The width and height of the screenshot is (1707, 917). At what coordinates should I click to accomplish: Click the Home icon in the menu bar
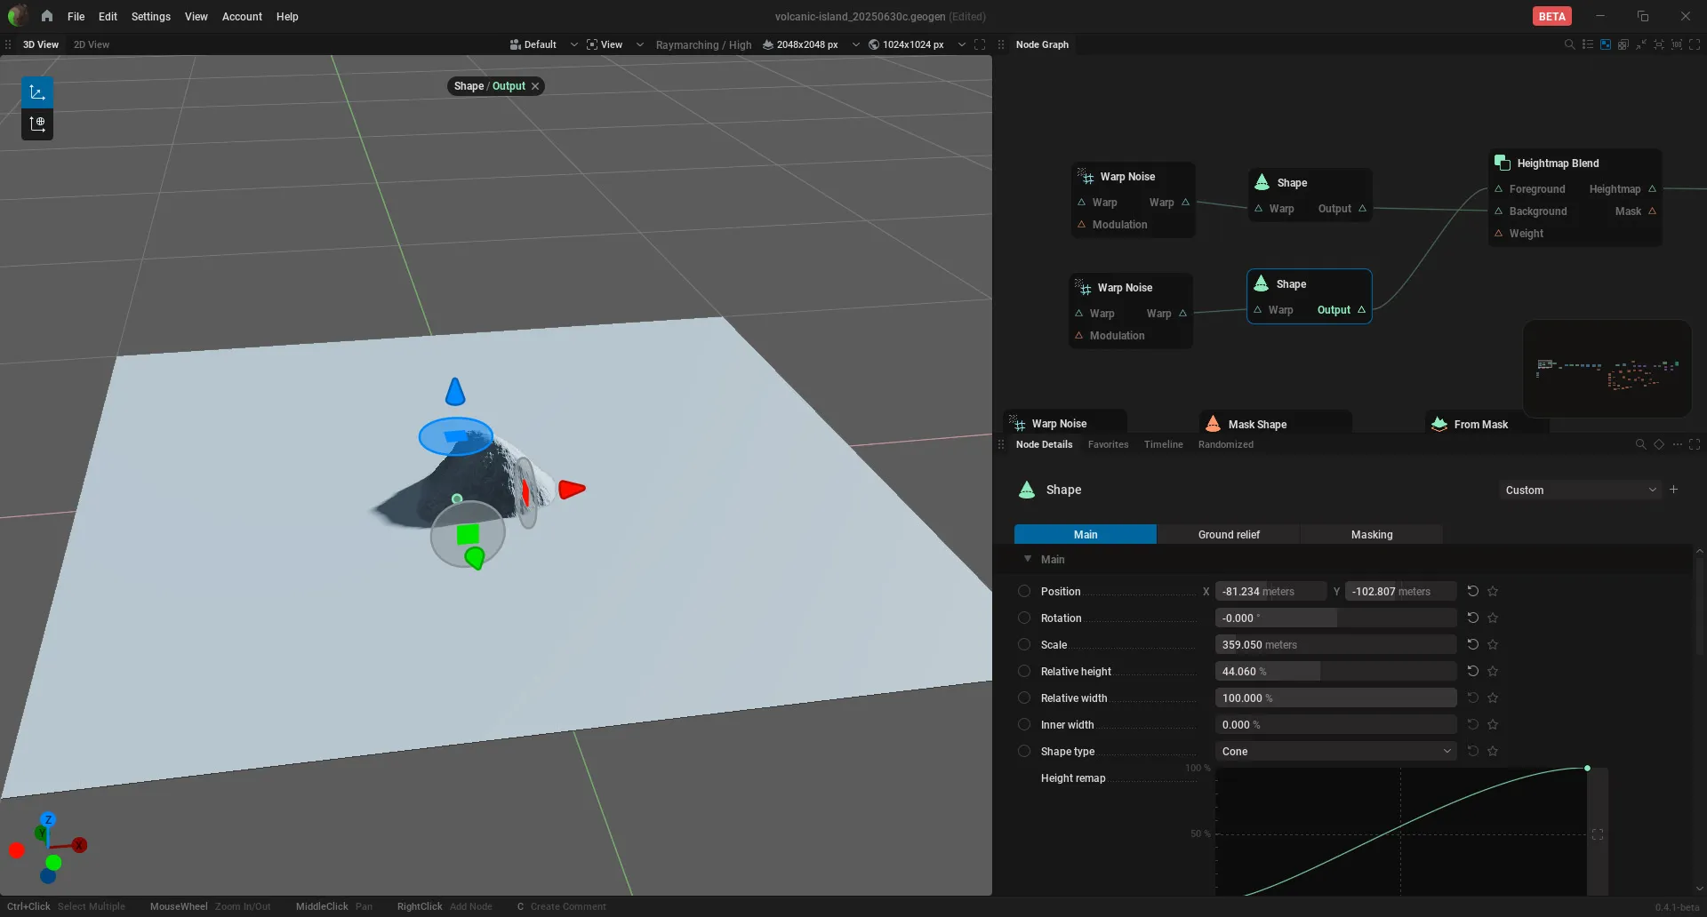(47, 16)
